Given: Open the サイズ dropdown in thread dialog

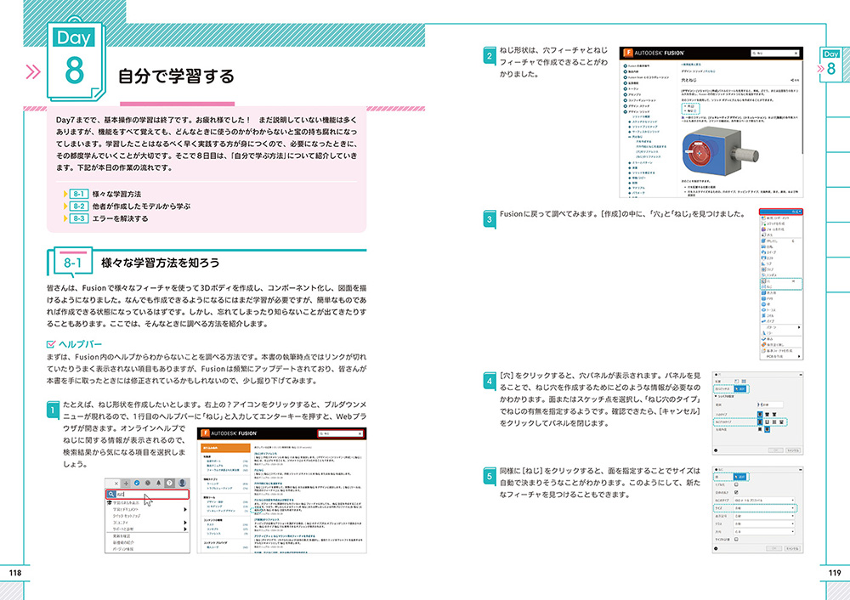Looking at the screenshot, I should tap(764, 508).
